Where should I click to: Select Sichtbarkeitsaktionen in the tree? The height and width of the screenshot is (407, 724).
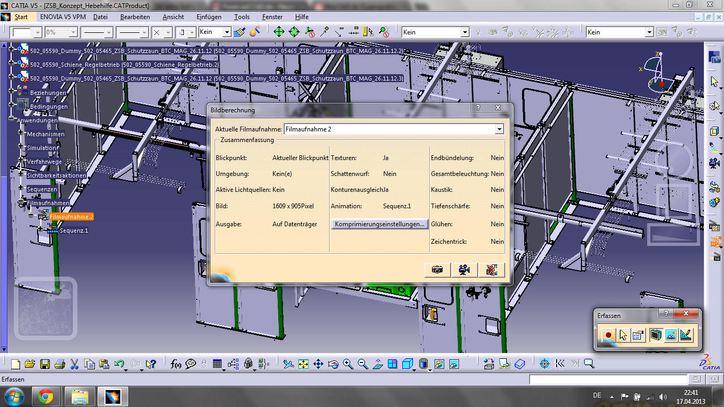click(57, 175)
